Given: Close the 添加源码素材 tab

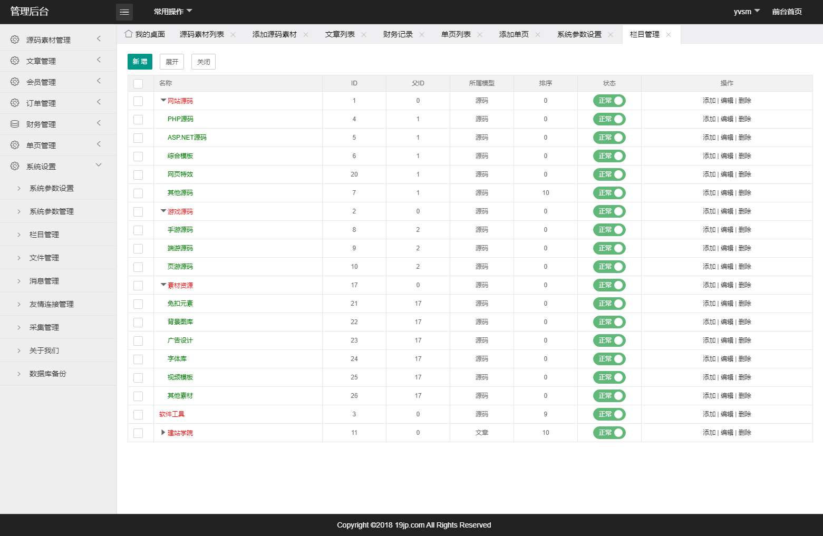Looking at the screenshot, I should (x=306, y=34).
